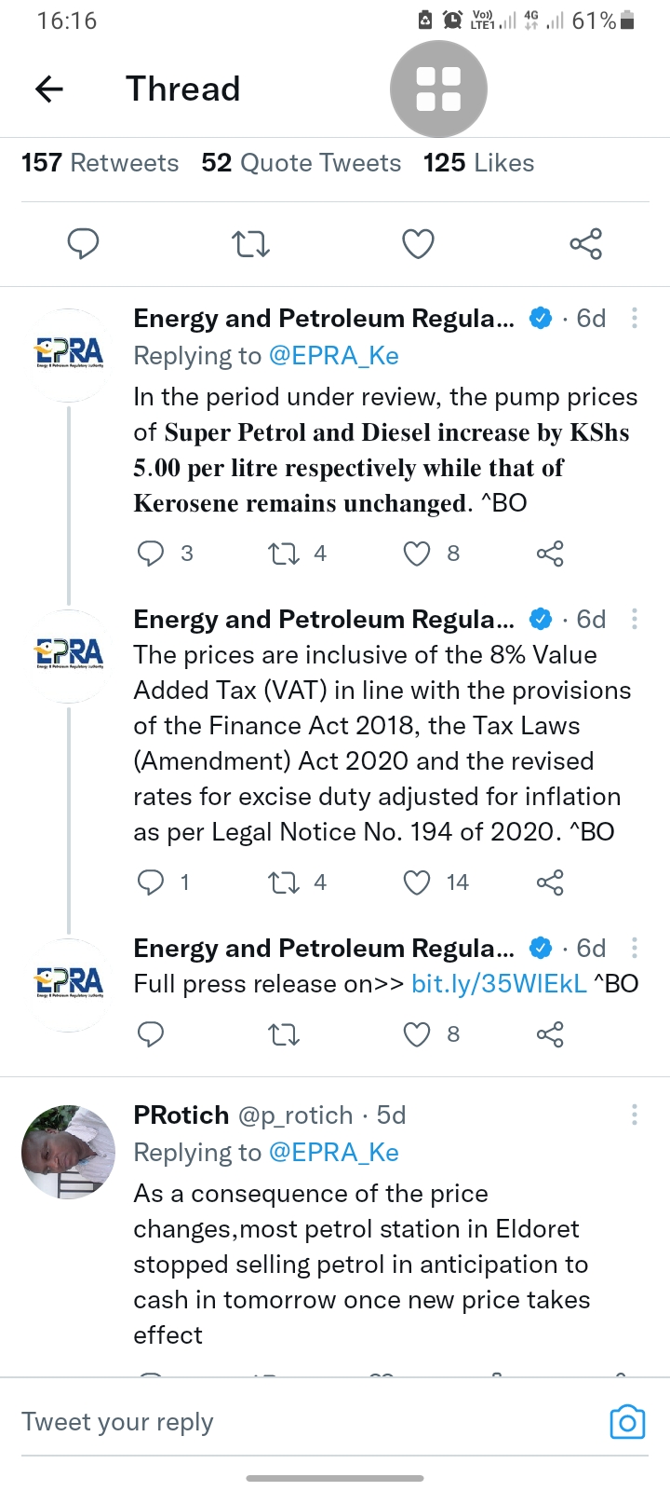Open more options on PRotich's reply
Image resolution: width=670 pixels, height=1491 pixels.
(x=635, y=1115)
